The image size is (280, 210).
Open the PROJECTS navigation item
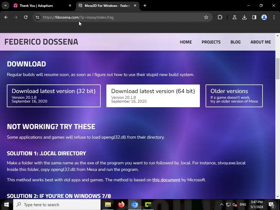click(211, 42)
